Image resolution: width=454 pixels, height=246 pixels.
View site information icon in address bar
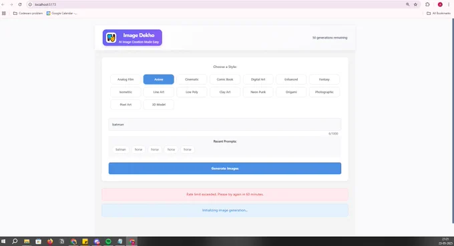30,5
